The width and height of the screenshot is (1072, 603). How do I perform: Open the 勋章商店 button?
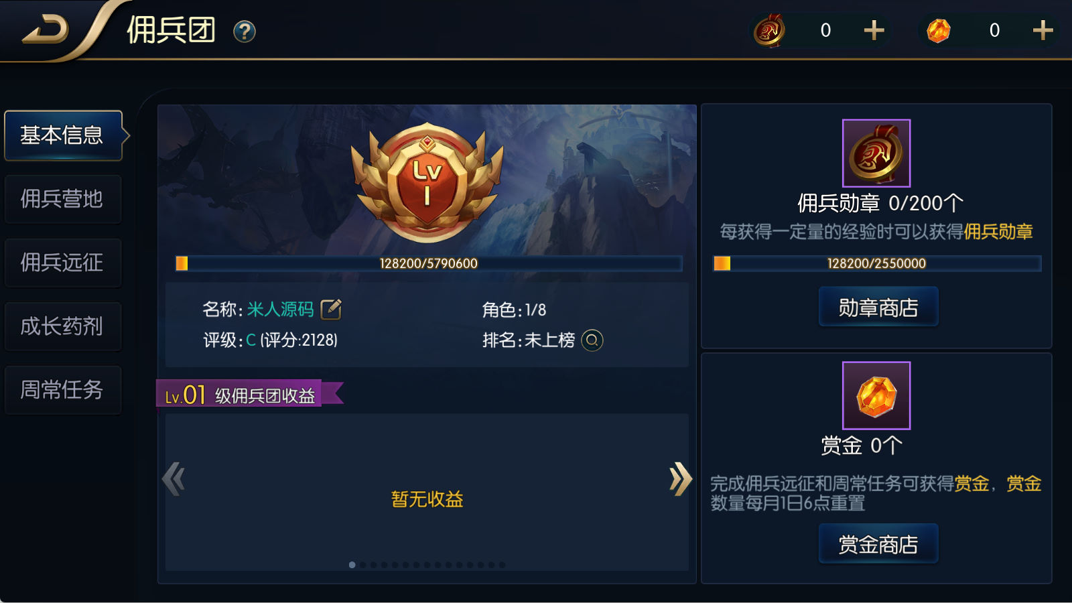coord(878,307)
